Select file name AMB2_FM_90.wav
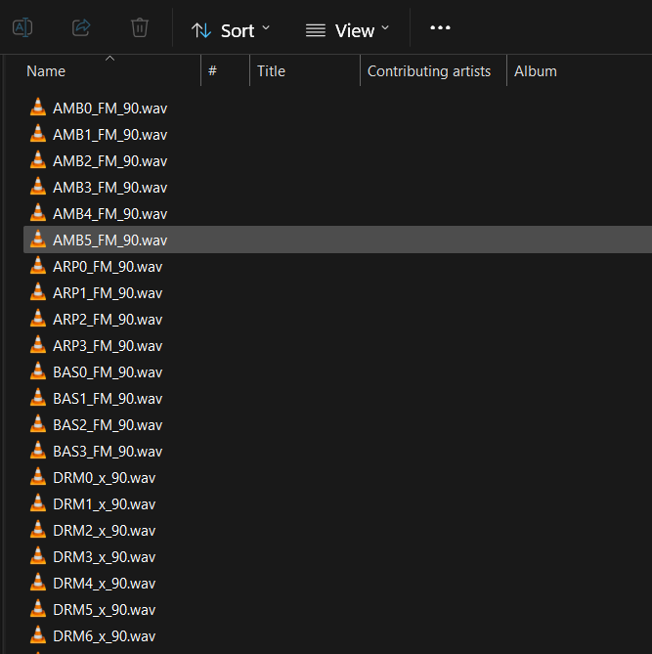Image resolution: width=652 pixels, height=654 pixels. pyautogui.click(x=110, y=161)
